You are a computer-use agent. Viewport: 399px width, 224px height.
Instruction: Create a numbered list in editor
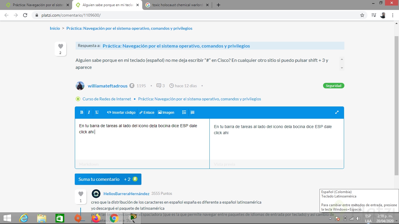tap(192, 112)
